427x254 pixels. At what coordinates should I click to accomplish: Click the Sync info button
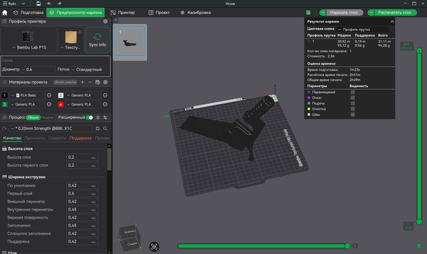(x=98, y=40)
